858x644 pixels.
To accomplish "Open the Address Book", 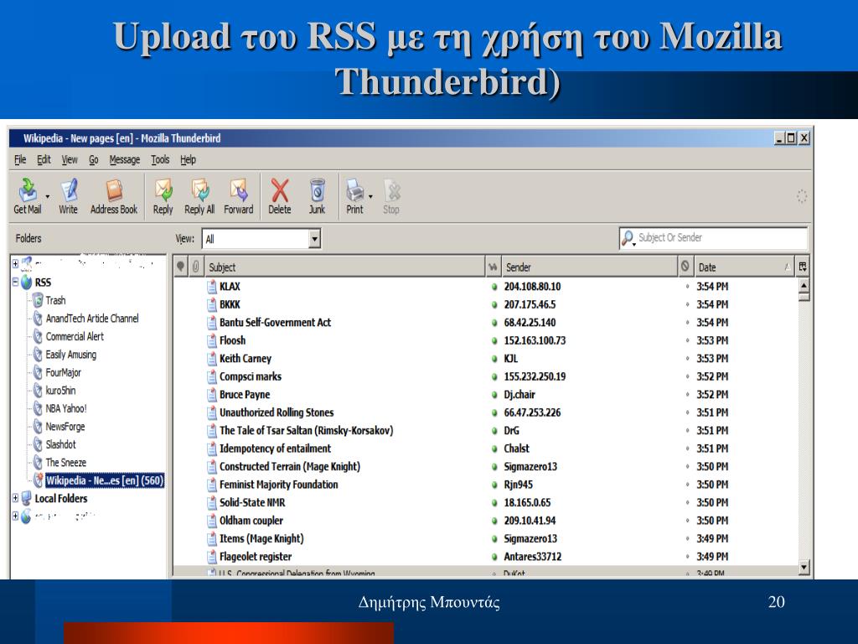I will [x=114, y=195].
